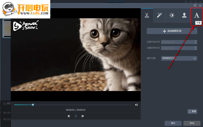This screenshot has height=127, width=203.
Task: Open the scissors trim tab
Action: click(147, 15)
